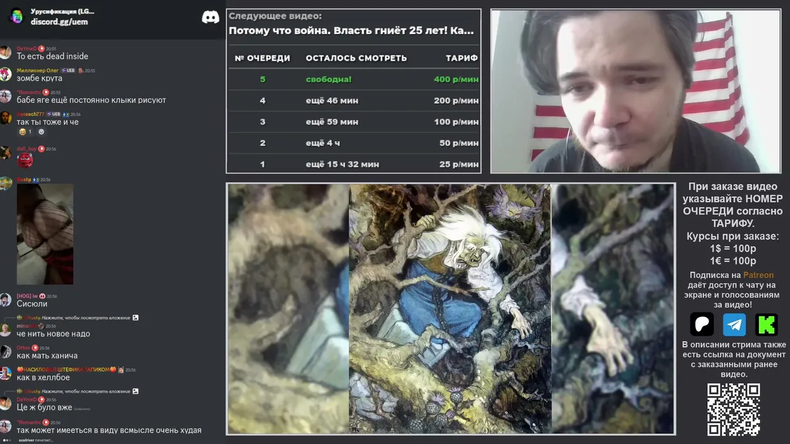Click the Patreon badge next to Otton's name

[x=35, y=348]
